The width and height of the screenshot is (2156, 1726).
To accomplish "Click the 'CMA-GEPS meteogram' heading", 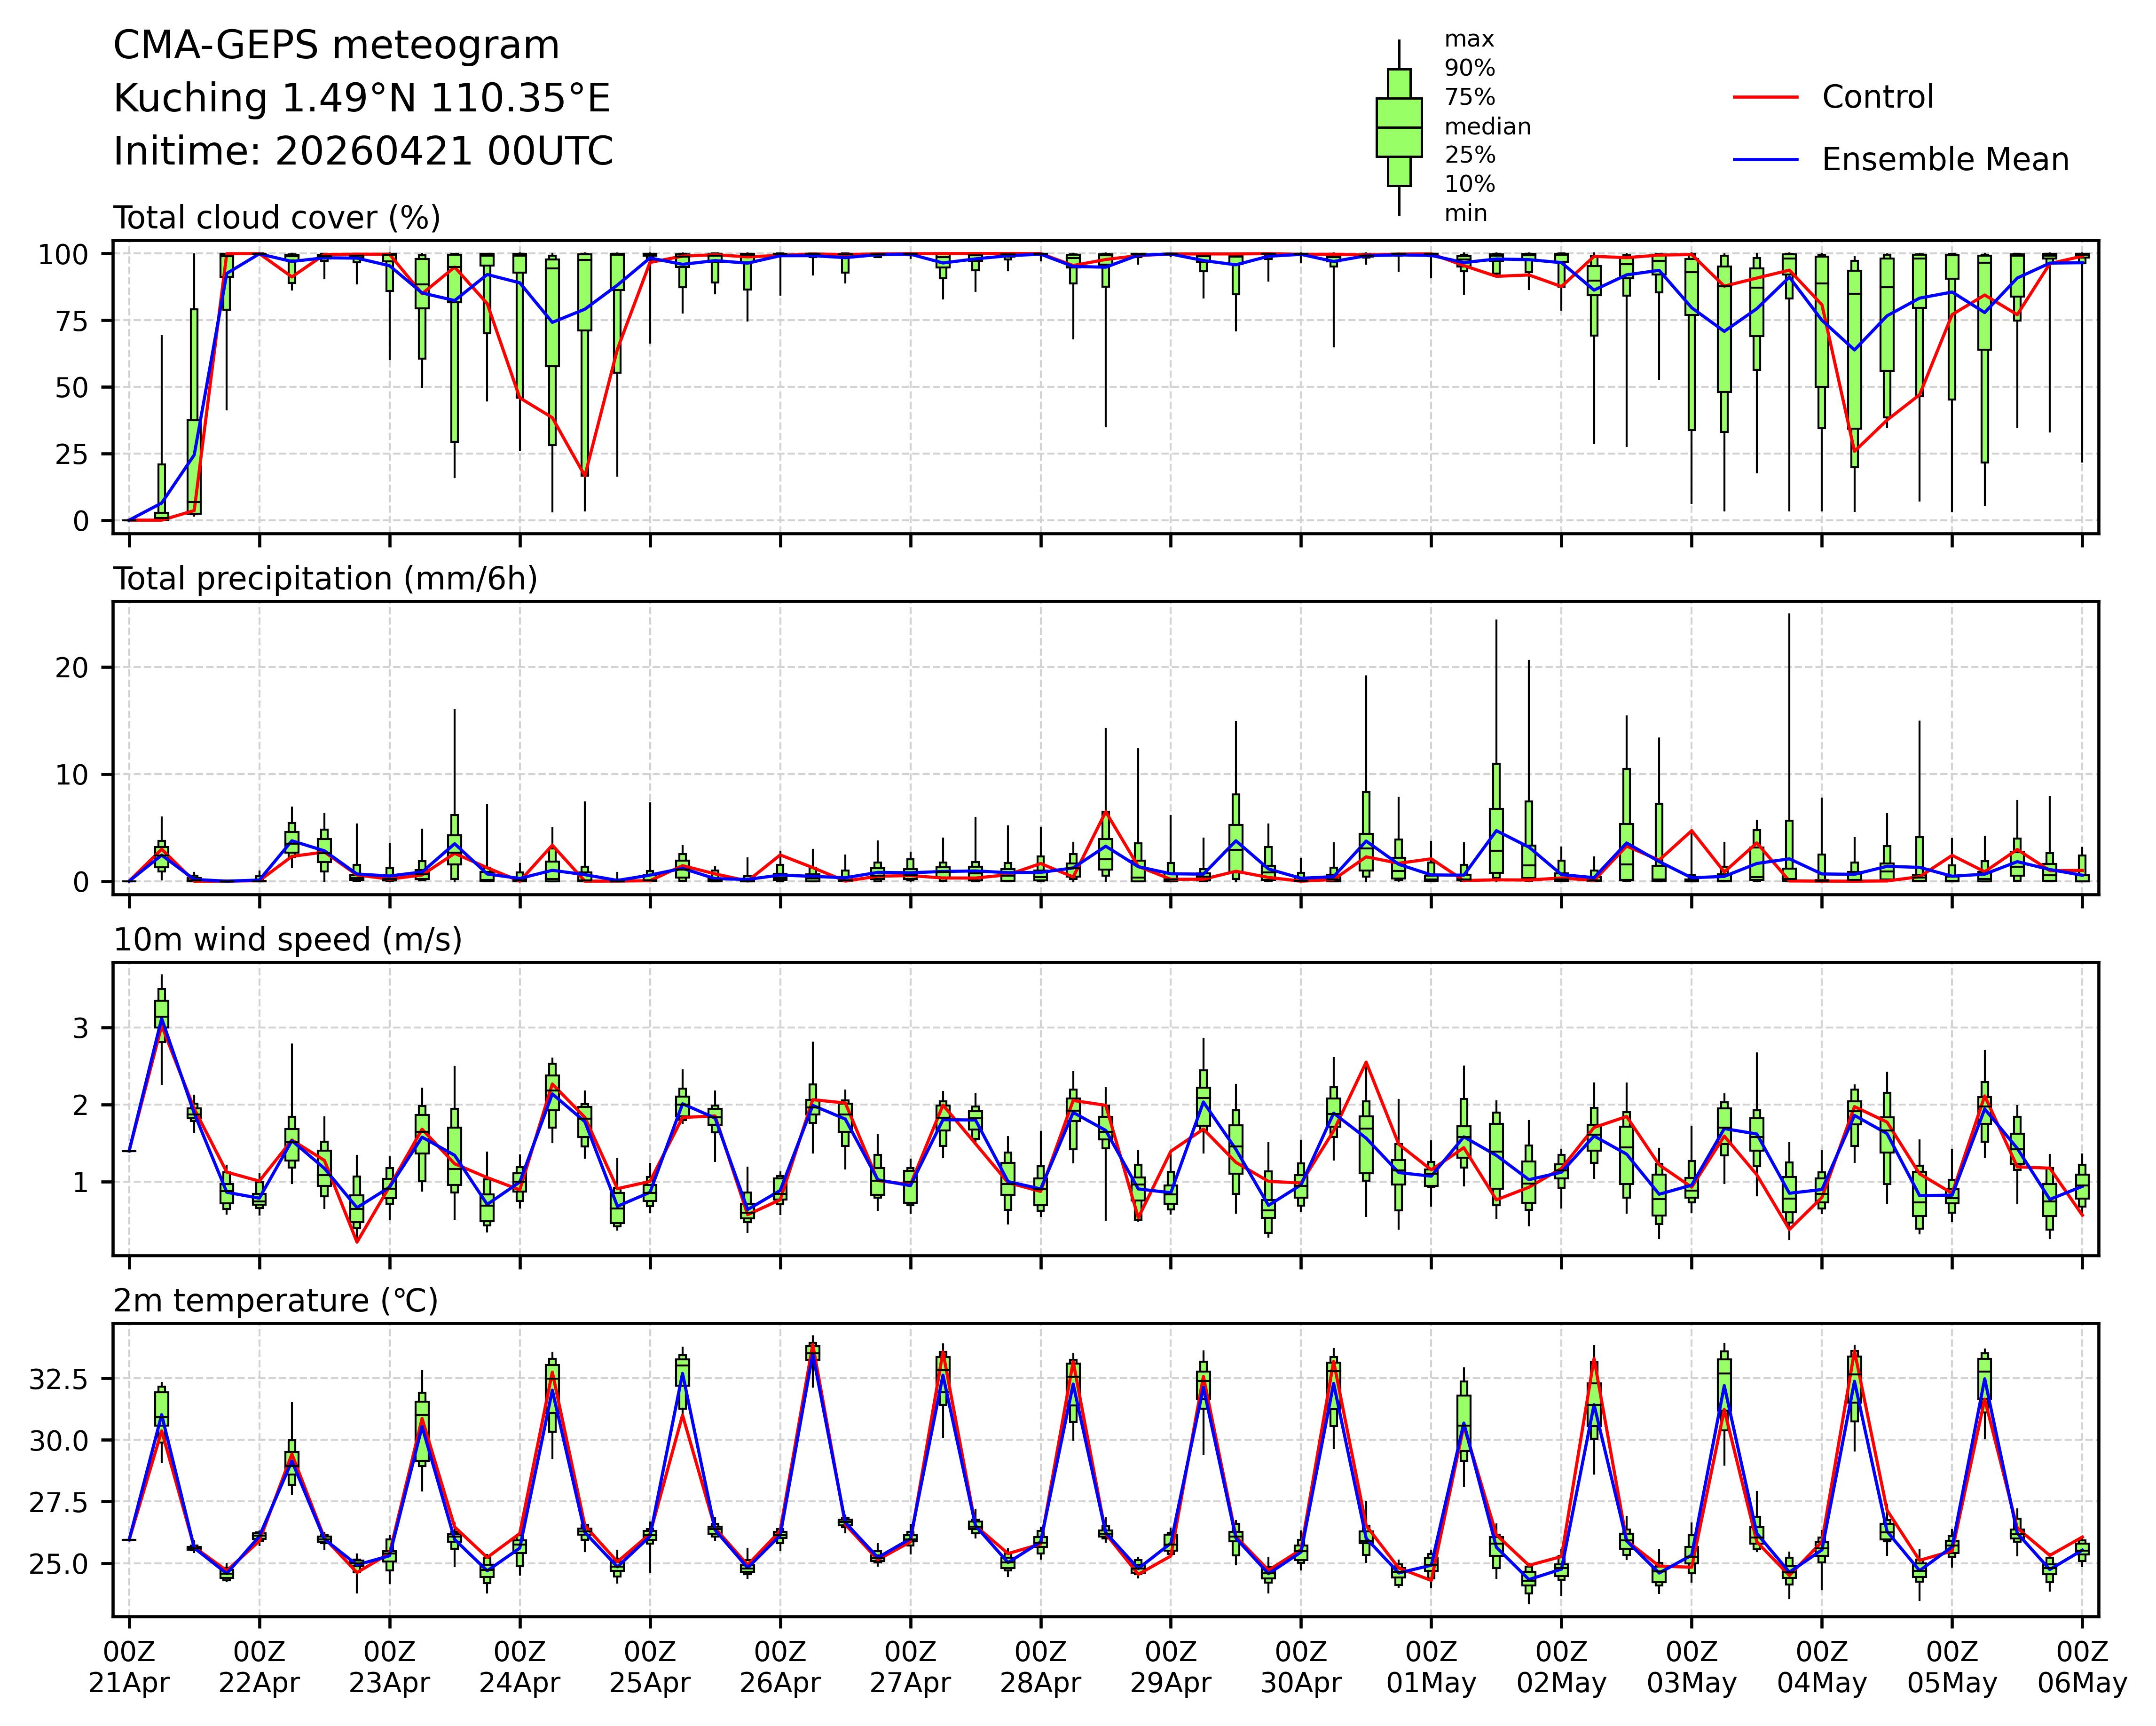I will [x=336, y=46].
